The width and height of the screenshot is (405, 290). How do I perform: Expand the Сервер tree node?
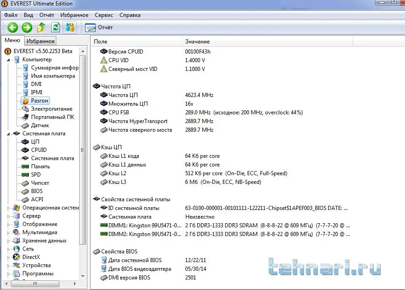tap(8, 216)
